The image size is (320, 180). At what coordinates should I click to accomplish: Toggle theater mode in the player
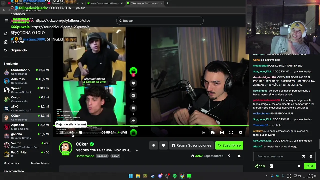(222, 133)
